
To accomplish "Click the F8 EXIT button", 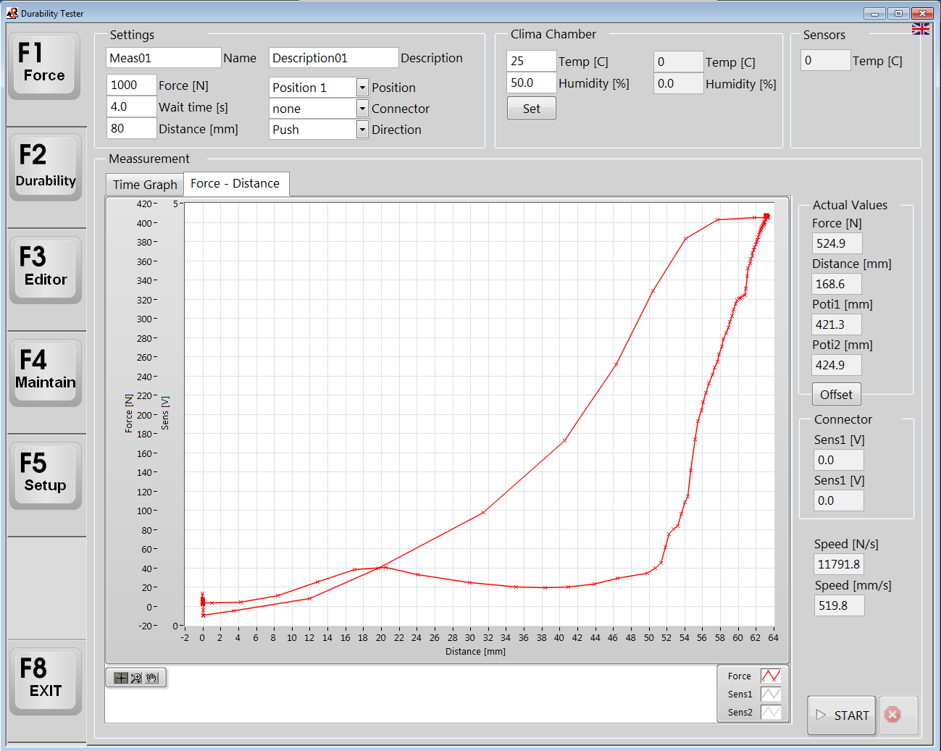I will coord(46,680).
